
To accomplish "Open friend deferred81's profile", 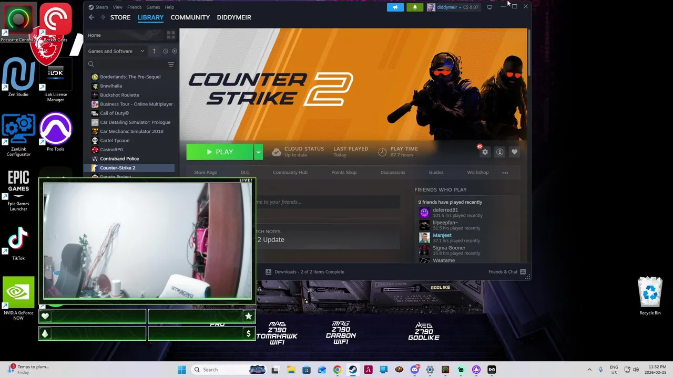I will (445, 210).
